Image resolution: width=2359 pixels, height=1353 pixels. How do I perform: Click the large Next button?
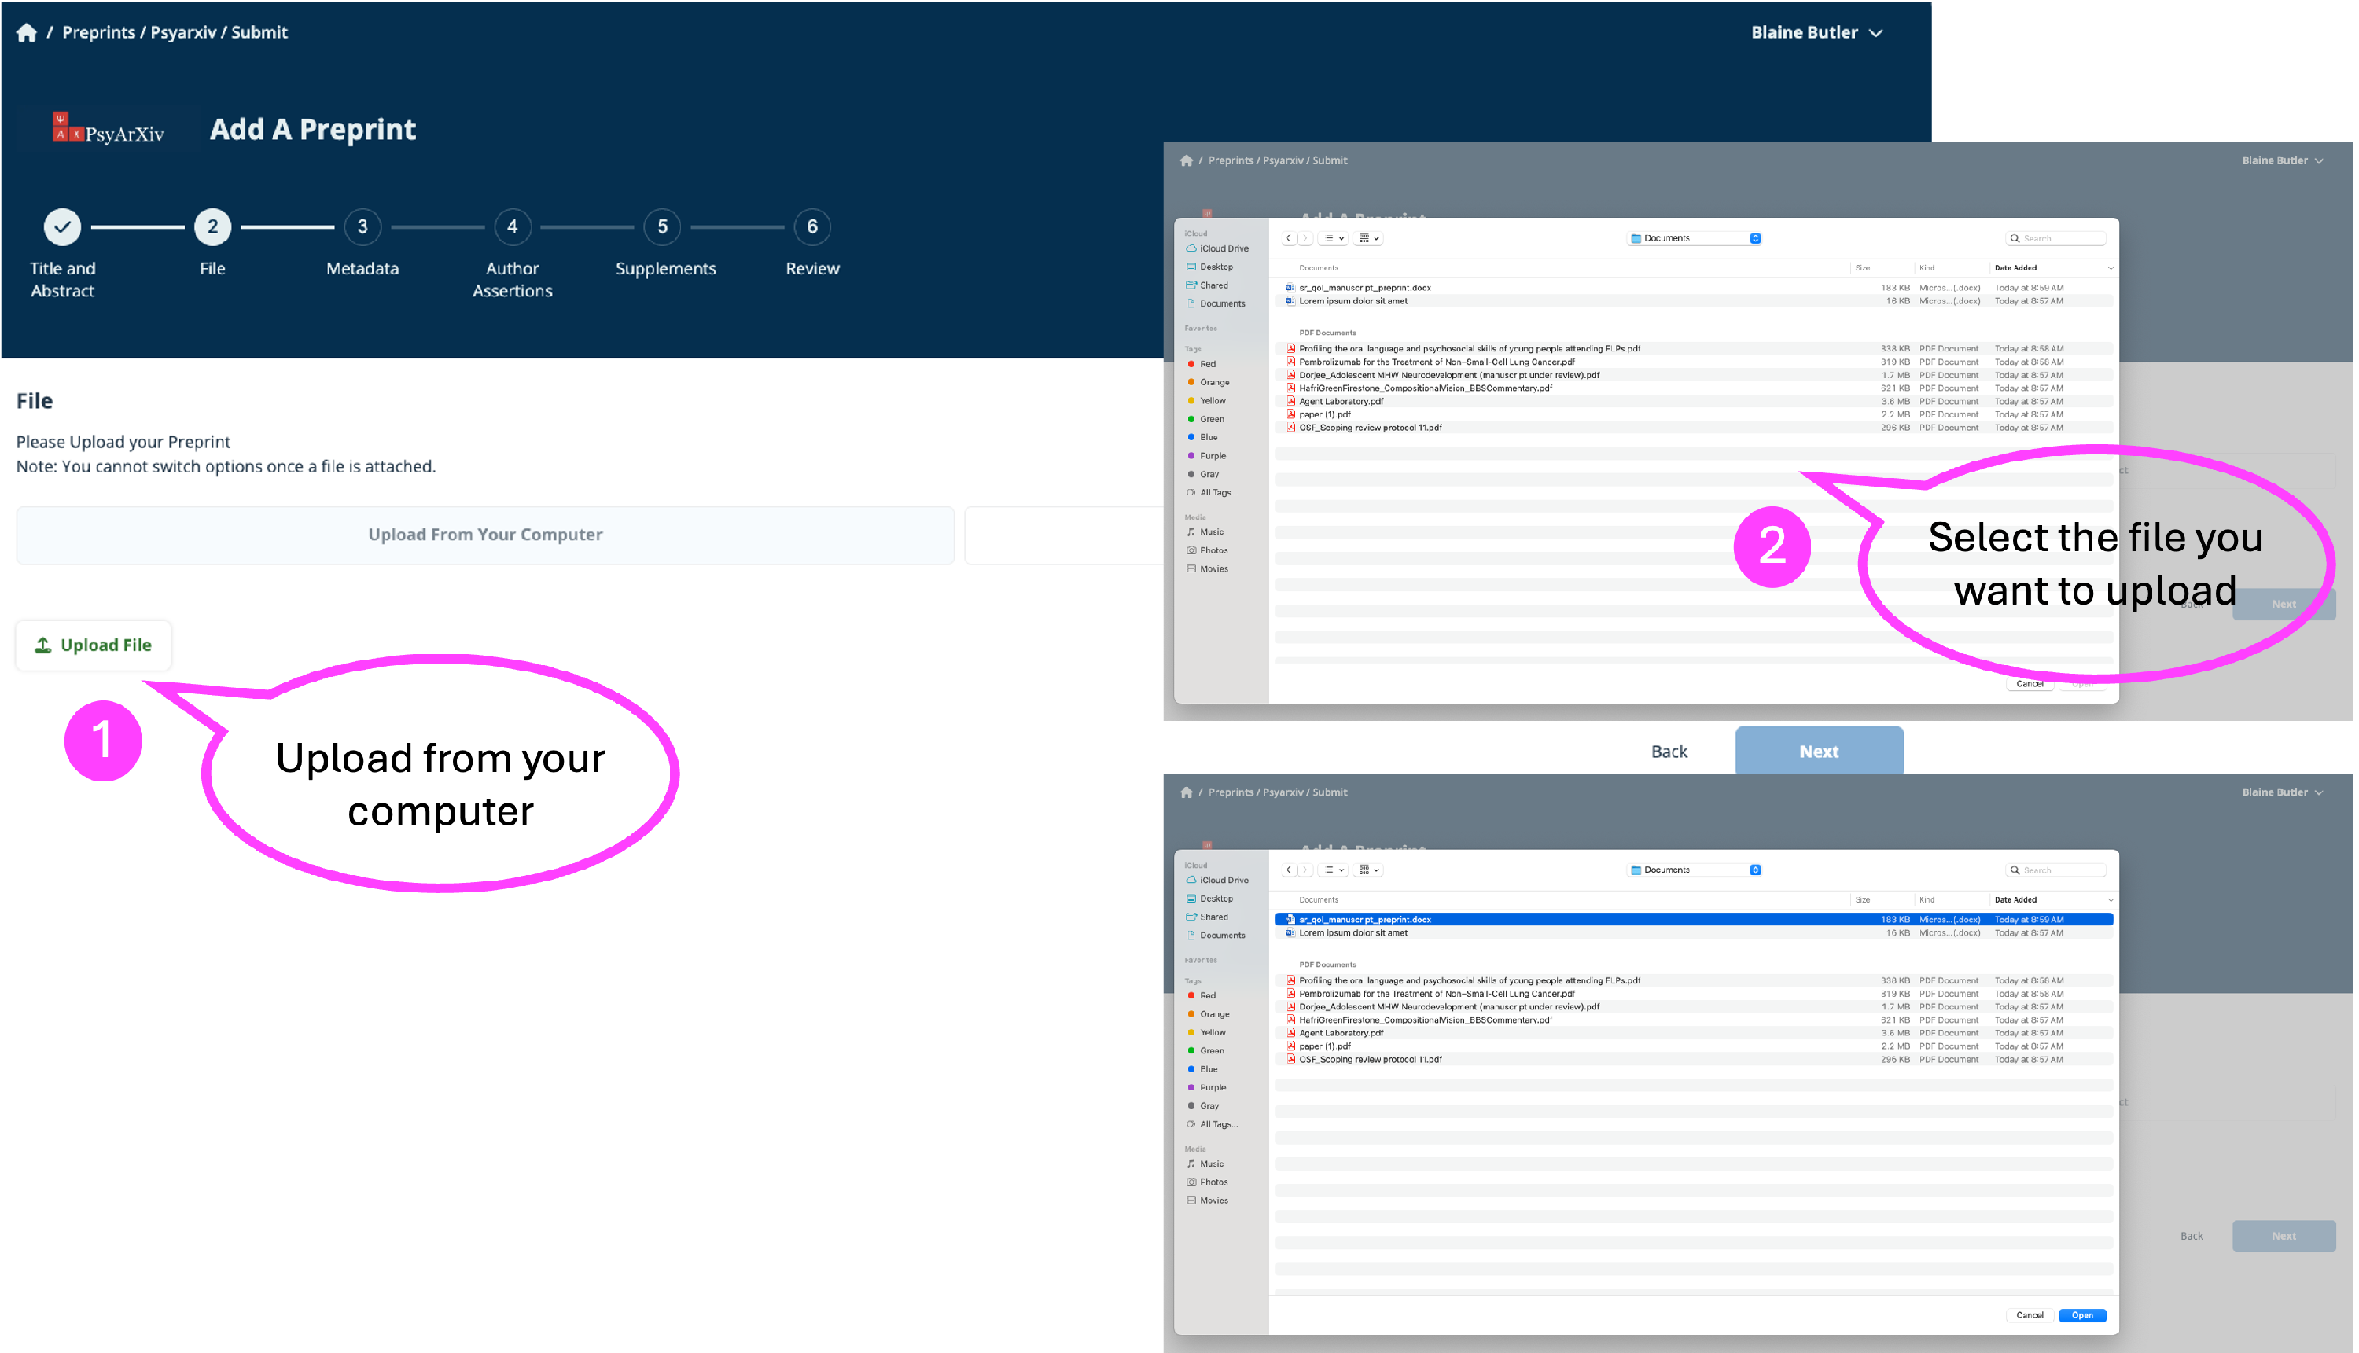pyautogui.click(x=1818, y=751)
